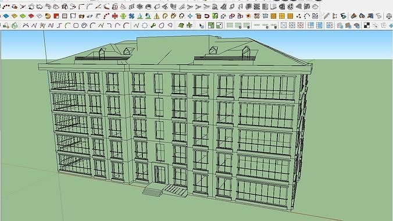Select the orange spiral shell icon

(x=48, y=16)
